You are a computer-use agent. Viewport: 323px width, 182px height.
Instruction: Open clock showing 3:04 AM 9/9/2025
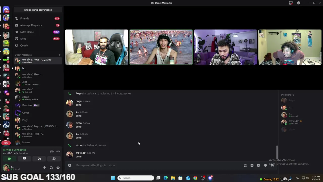(x=316, y=178)
